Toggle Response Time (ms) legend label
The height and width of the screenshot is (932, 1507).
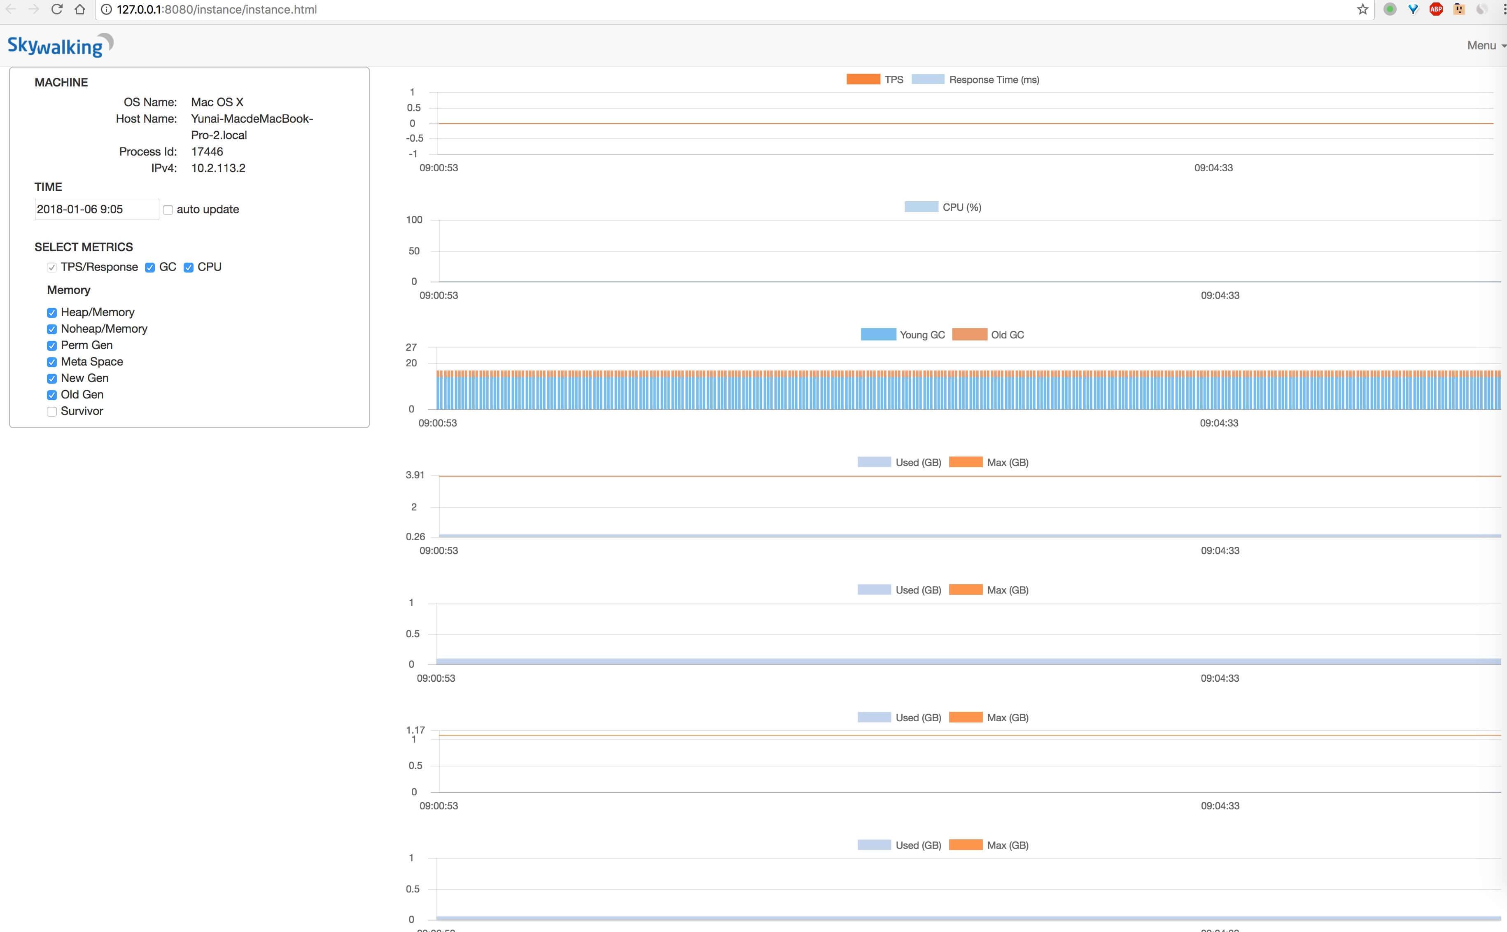point(994,79)
